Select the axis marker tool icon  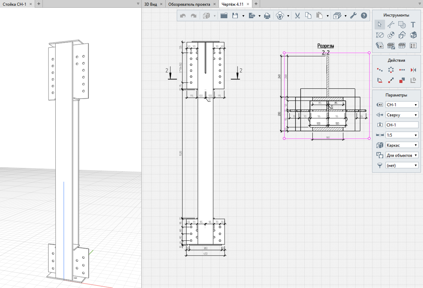(x=391, y=35)
